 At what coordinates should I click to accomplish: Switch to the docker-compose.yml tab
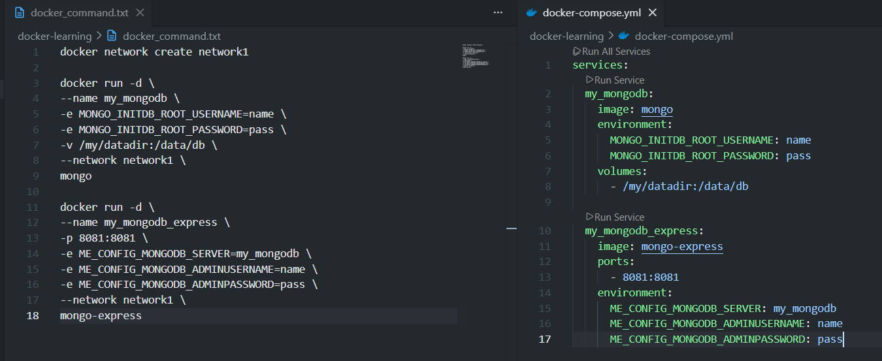point(591,12)
